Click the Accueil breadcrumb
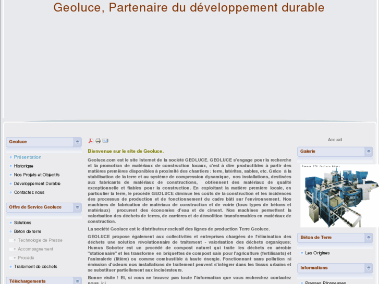The height and width of the screenshot is (284, 379). coord(335,140)
